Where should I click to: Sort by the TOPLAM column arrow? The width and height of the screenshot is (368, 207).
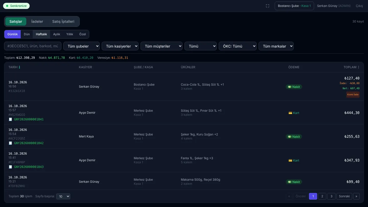point(358,67)
